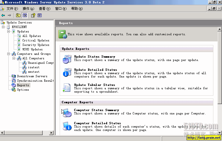The height and width of the screenshot is (141, 222).
Task: Select the smstest computer group label
Action: [33, 72]
